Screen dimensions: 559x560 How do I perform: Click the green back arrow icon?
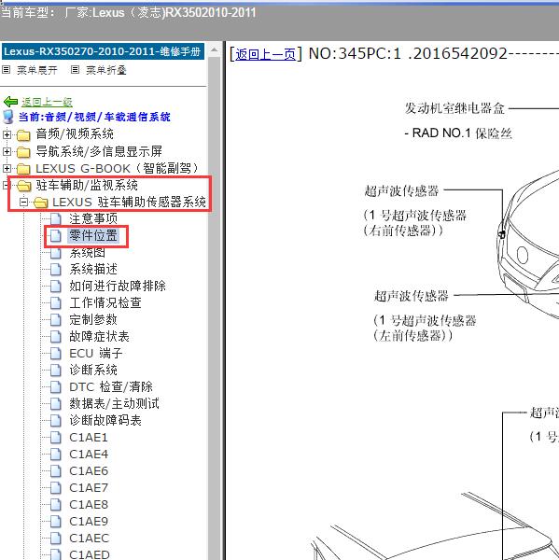click(10, 102)
